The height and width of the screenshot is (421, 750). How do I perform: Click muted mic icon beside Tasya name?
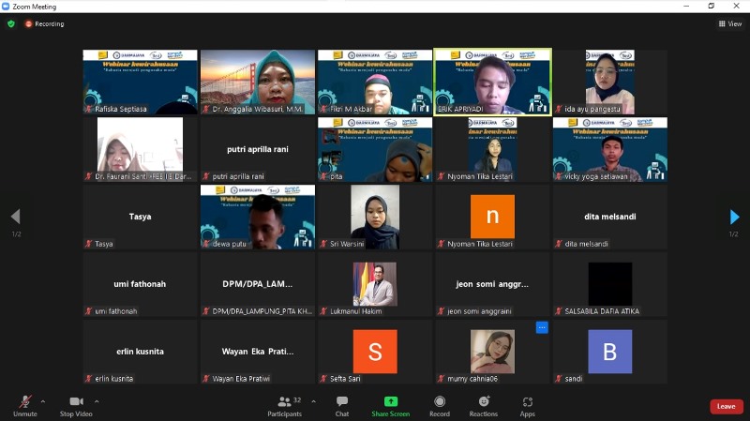pos(88,244)
